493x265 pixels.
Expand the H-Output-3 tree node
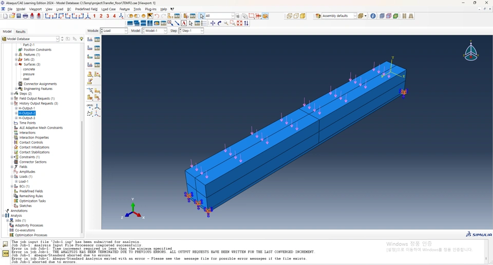click(x=16, y=118)
